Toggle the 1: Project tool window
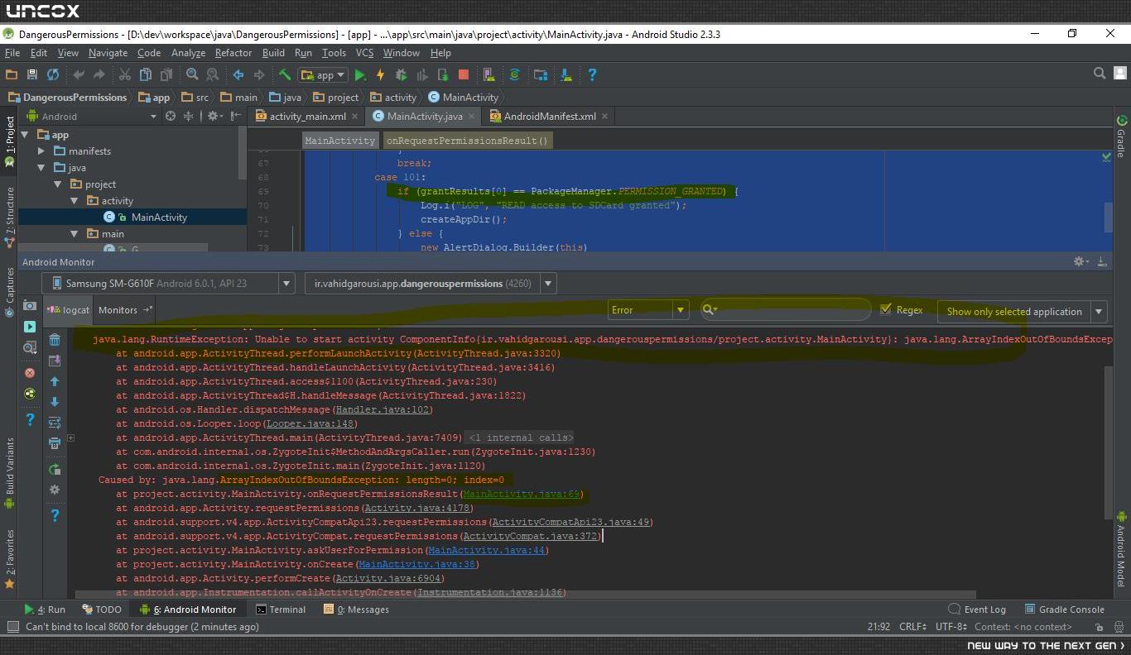This screenshot has height=655, width=1131. [10, 141]
